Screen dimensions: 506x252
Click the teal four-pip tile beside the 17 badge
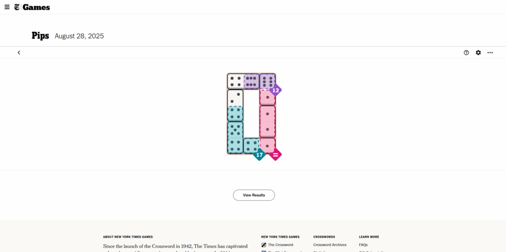pyautogui.click(x=251, y=145)
